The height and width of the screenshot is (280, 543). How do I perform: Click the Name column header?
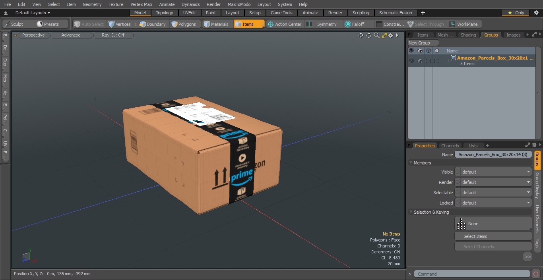tap(452, 51)
